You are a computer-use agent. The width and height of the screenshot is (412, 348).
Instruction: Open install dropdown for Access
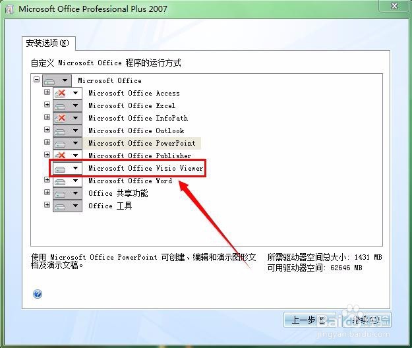(75, 93)
